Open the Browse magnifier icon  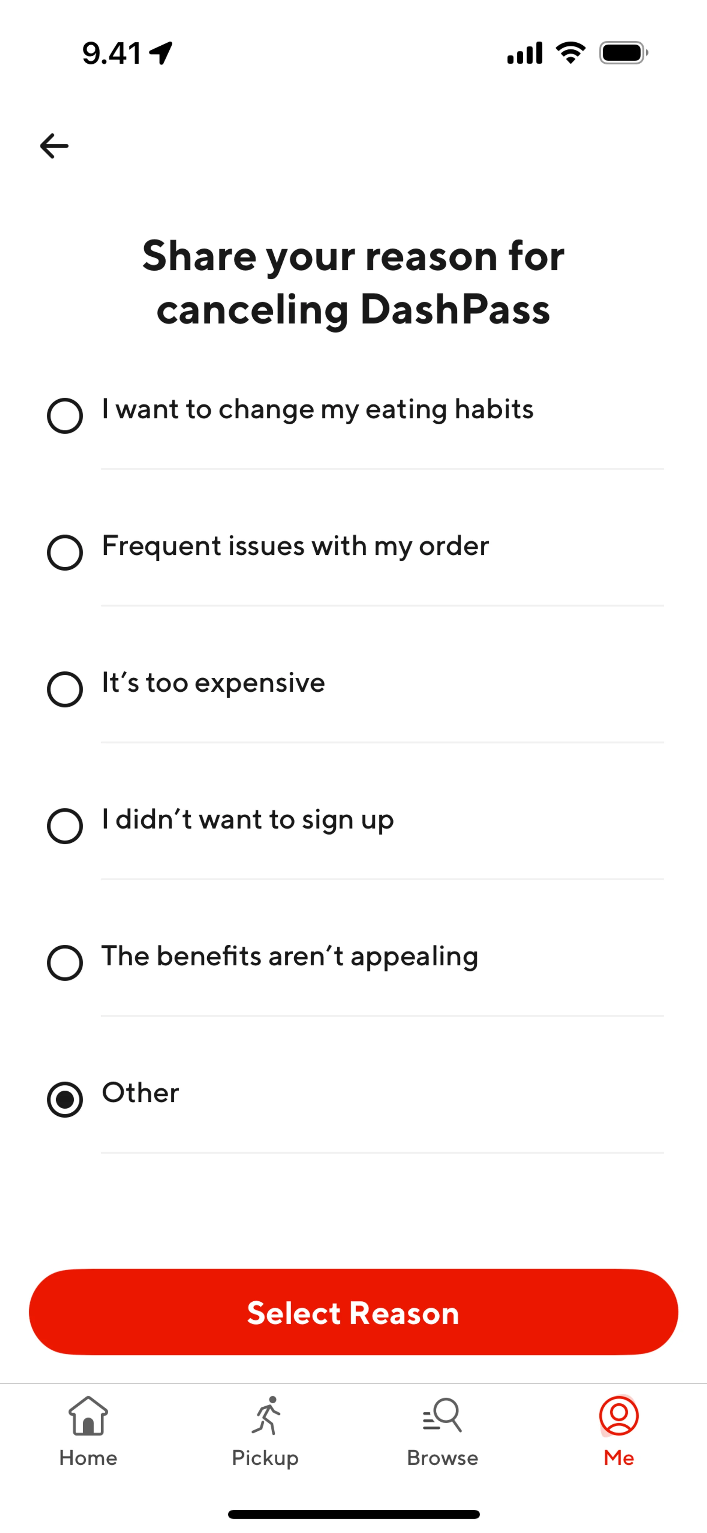442,1416
